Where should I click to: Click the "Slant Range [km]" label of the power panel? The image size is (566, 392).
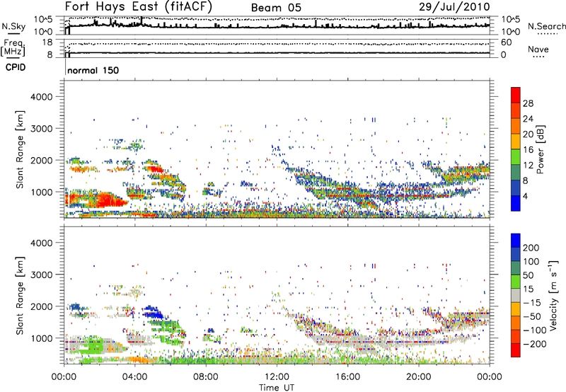tap(20, 149)
